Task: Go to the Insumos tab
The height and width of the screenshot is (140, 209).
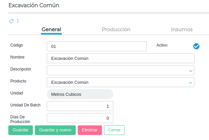Action: point(182,29)
